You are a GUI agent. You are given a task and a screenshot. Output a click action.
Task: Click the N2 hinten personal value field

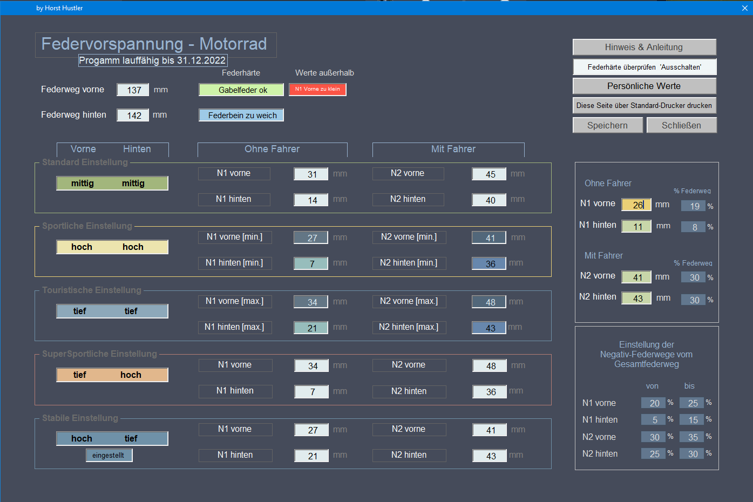point(636,299)
